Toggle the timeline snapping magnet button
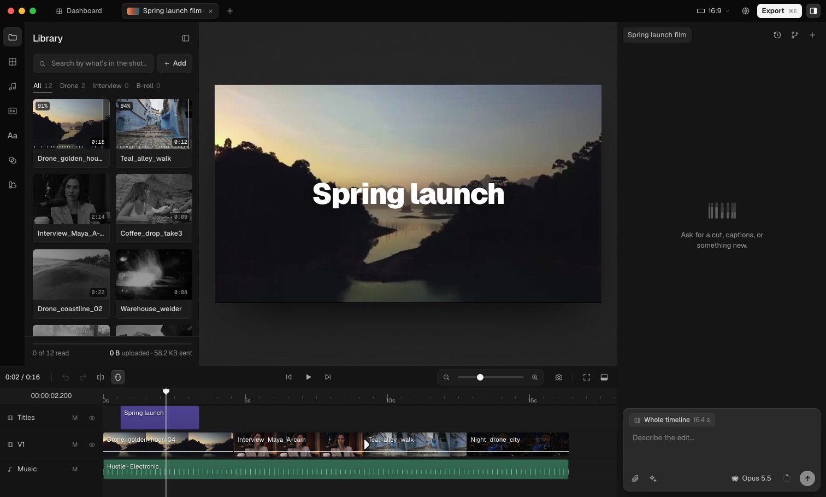The height and width of the screenshot is (497, 826). coord(118,377)
